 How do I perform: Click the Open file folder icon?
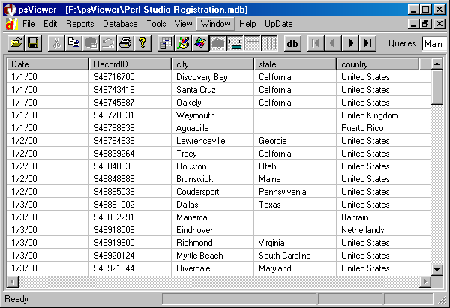click(15, 43)
